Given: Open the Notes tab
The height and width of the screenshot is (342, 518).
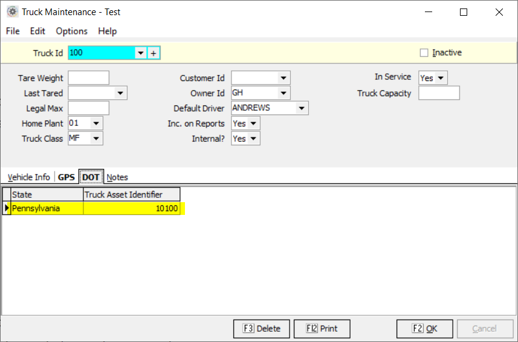Looking at the screenshot, I should point(117,177).
